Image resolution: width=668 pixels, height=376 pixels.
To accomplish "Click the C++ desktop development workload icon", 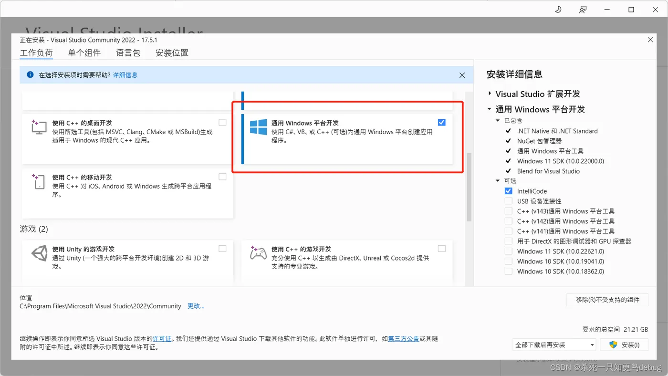I will (x=38, y=126).
